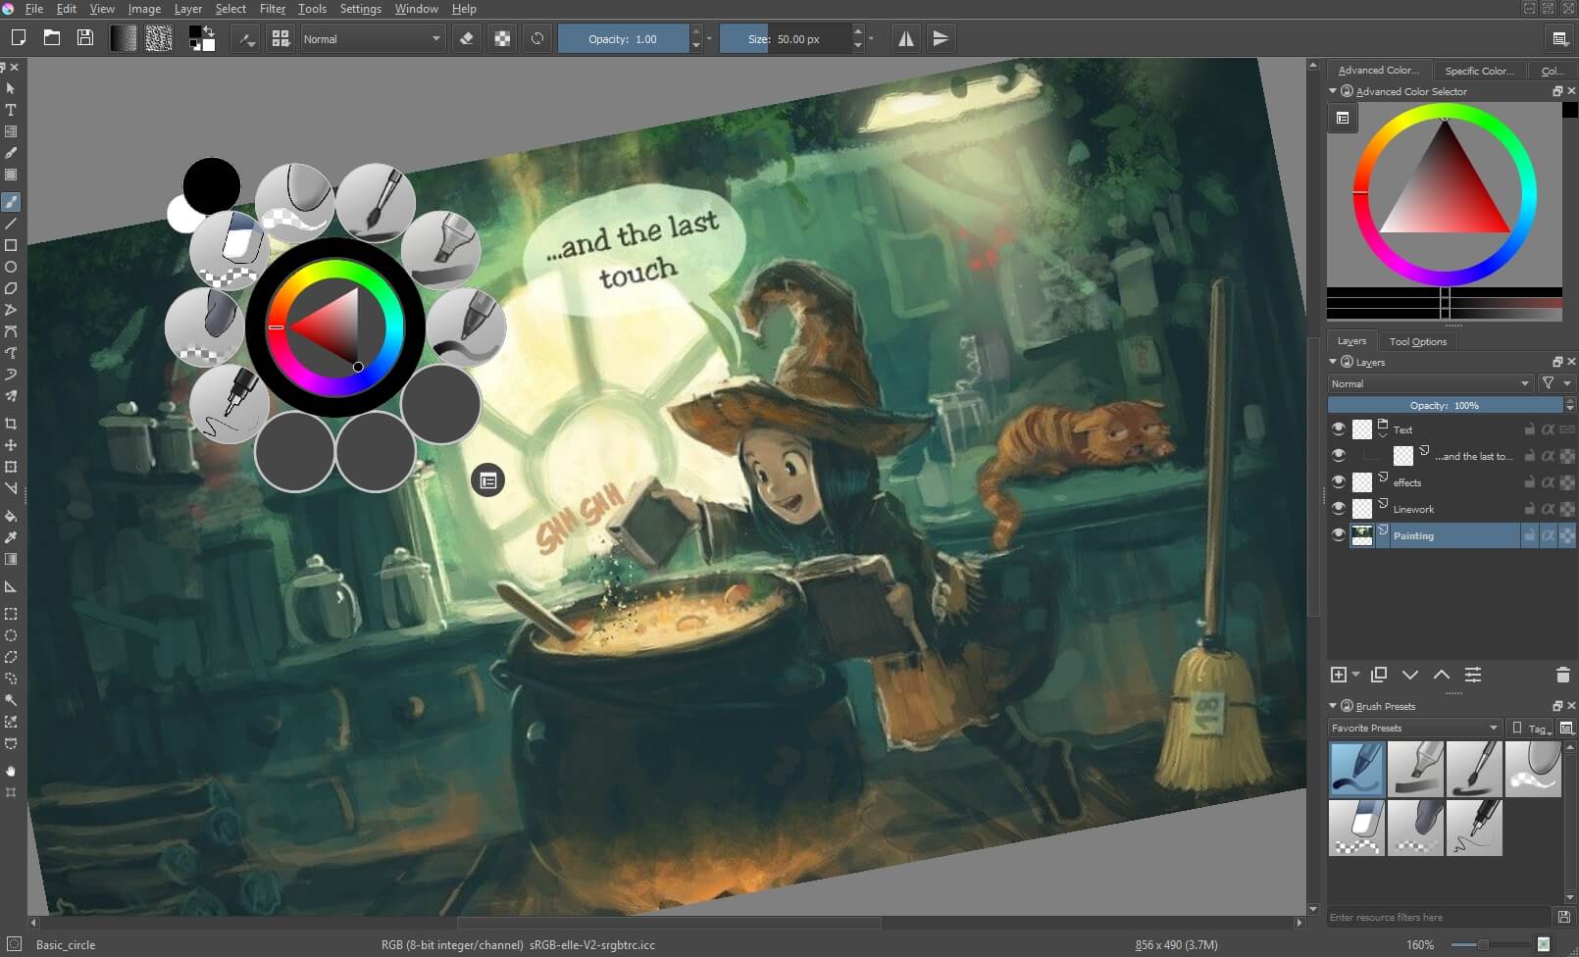Open the layer blending mode Normal dropdown
This screenshot has height=957, width=1579.
pyautogui.click(x=1429, y=383)
